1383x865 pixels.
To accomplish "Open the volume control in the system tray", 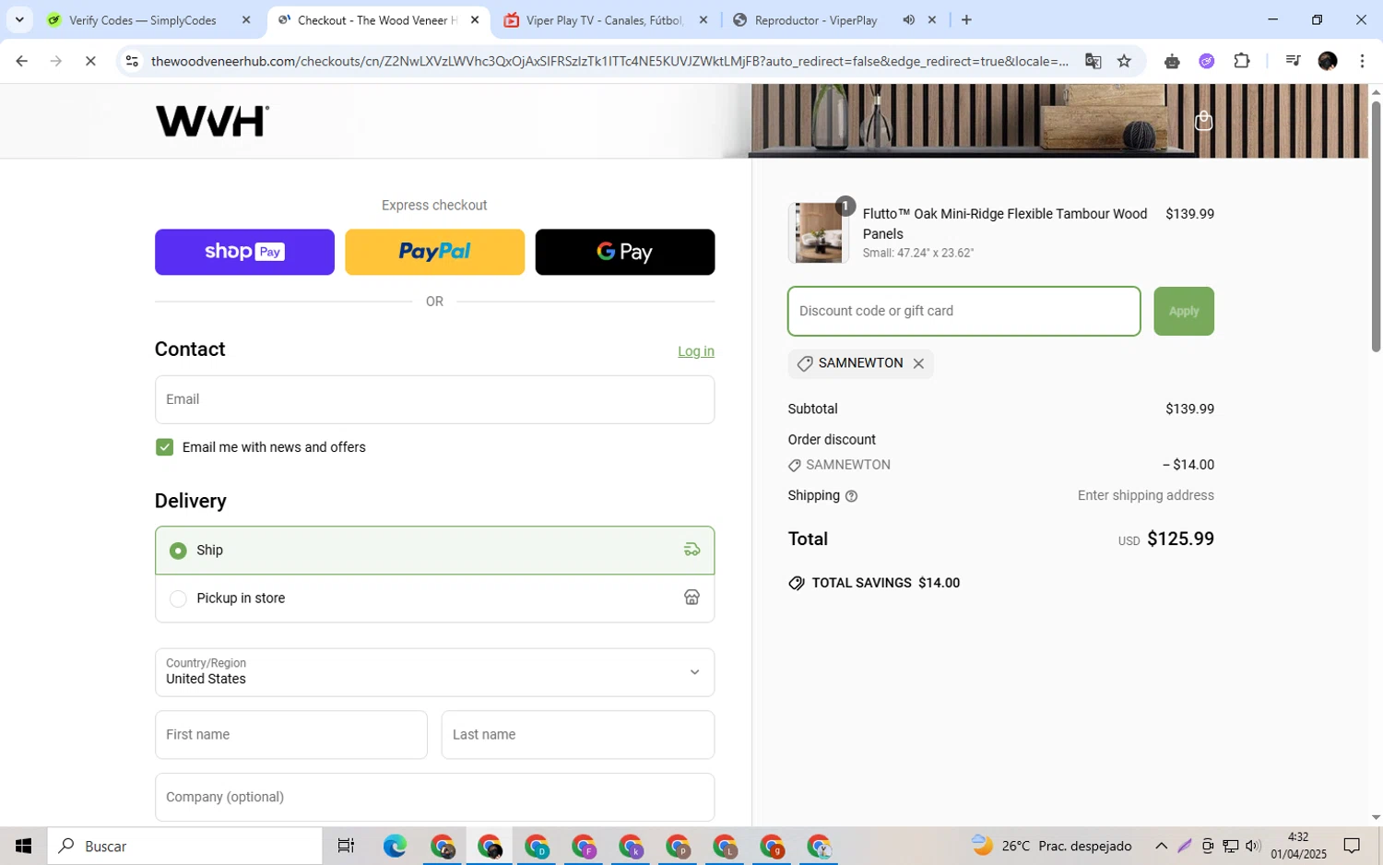I will pos(1252,846).
